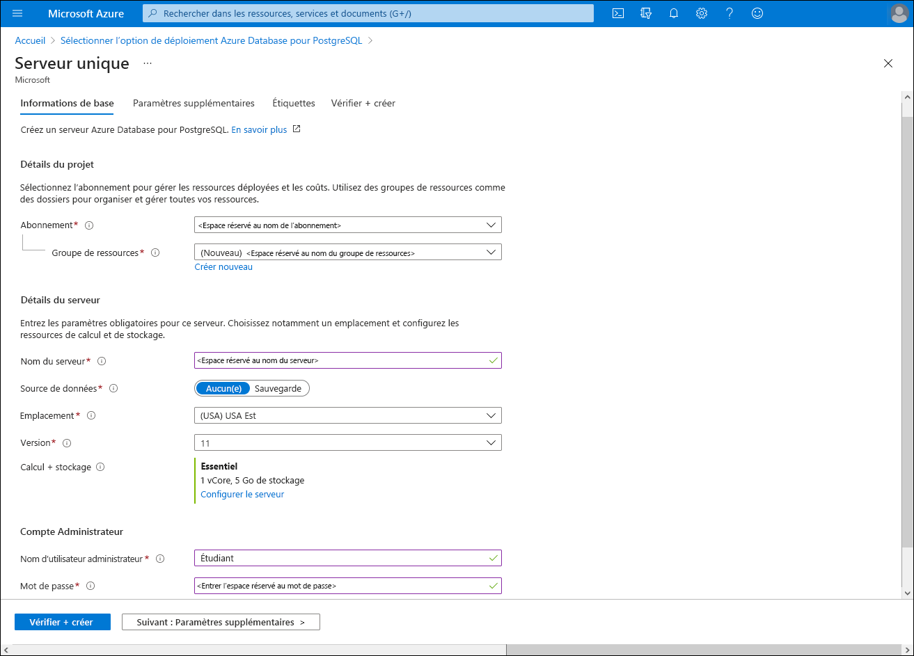Click the info icon next to Nom d'utilisateur administrateur
This screenshot has width=914, height=656.
pos(160,559)
